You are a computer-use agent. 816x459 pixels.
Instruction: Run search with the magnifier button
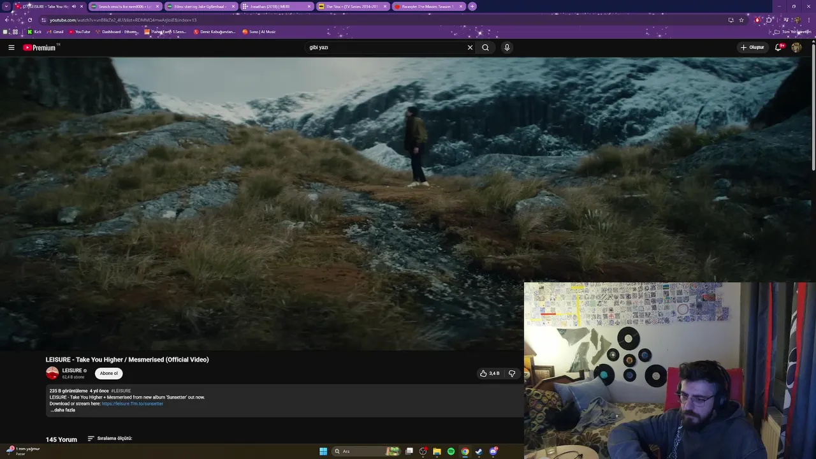point(485,47)
